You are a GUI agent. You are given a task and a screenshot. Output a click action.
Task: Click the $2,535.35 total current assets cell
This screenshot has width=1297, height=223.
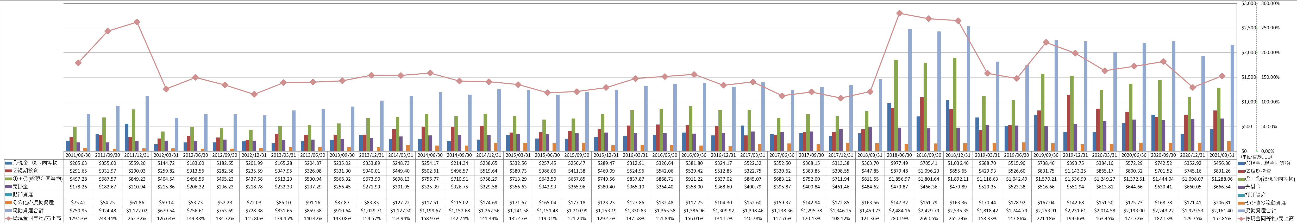coord(958,211)
